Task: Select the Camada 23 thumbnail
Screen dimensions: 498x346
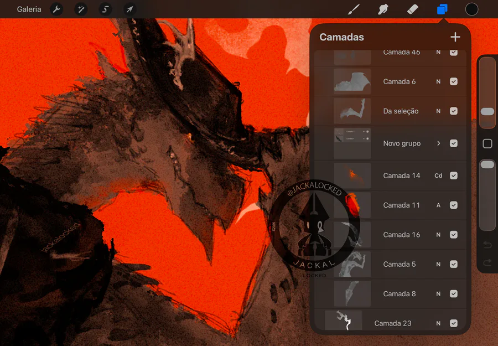Action: (x=343, y=321)
